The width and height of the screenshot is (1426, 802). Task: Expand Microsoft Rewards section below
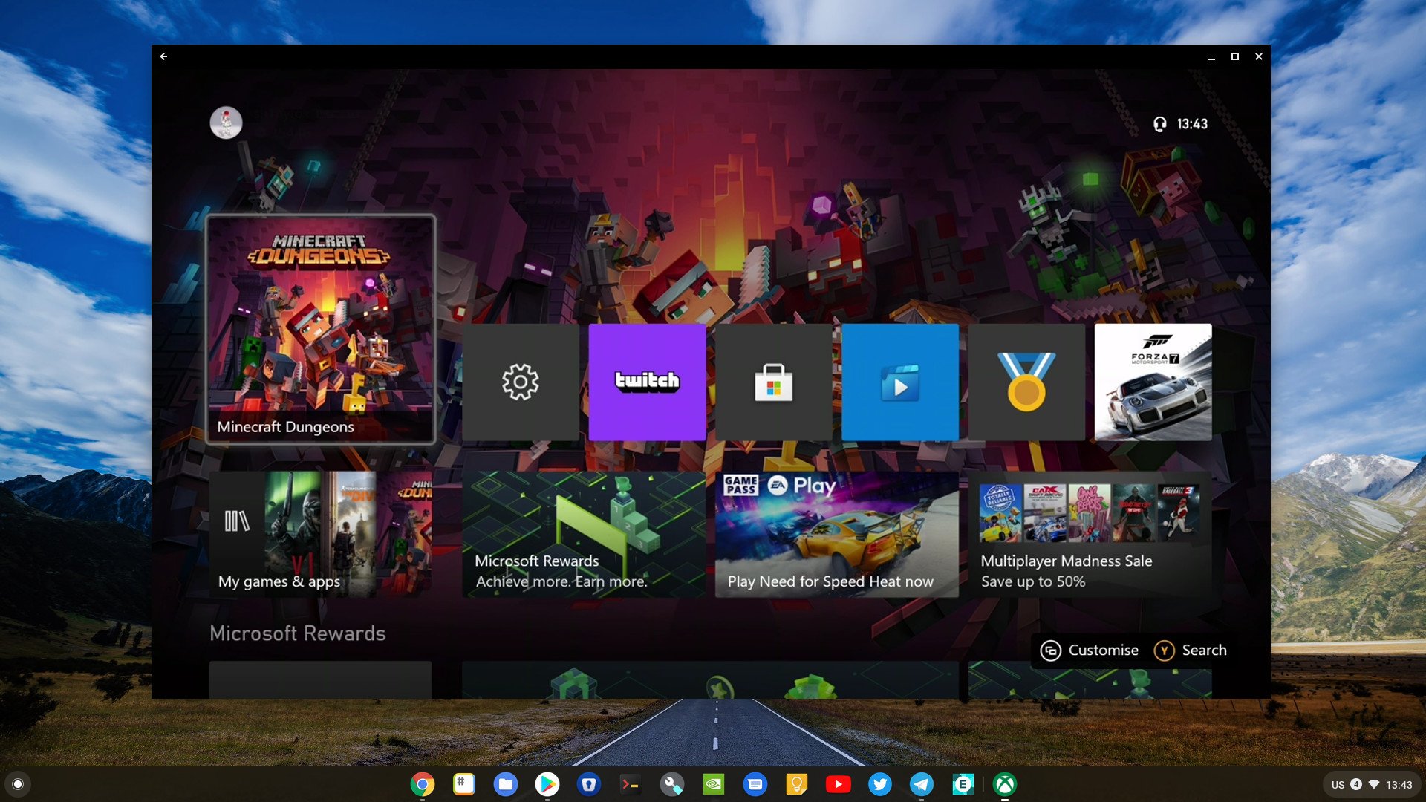coord(297,633)
